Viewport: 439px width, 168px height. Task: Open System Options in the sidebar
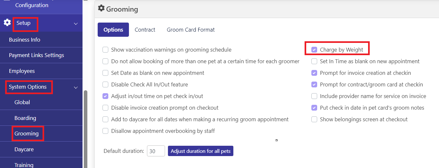(x=28, y=87)
